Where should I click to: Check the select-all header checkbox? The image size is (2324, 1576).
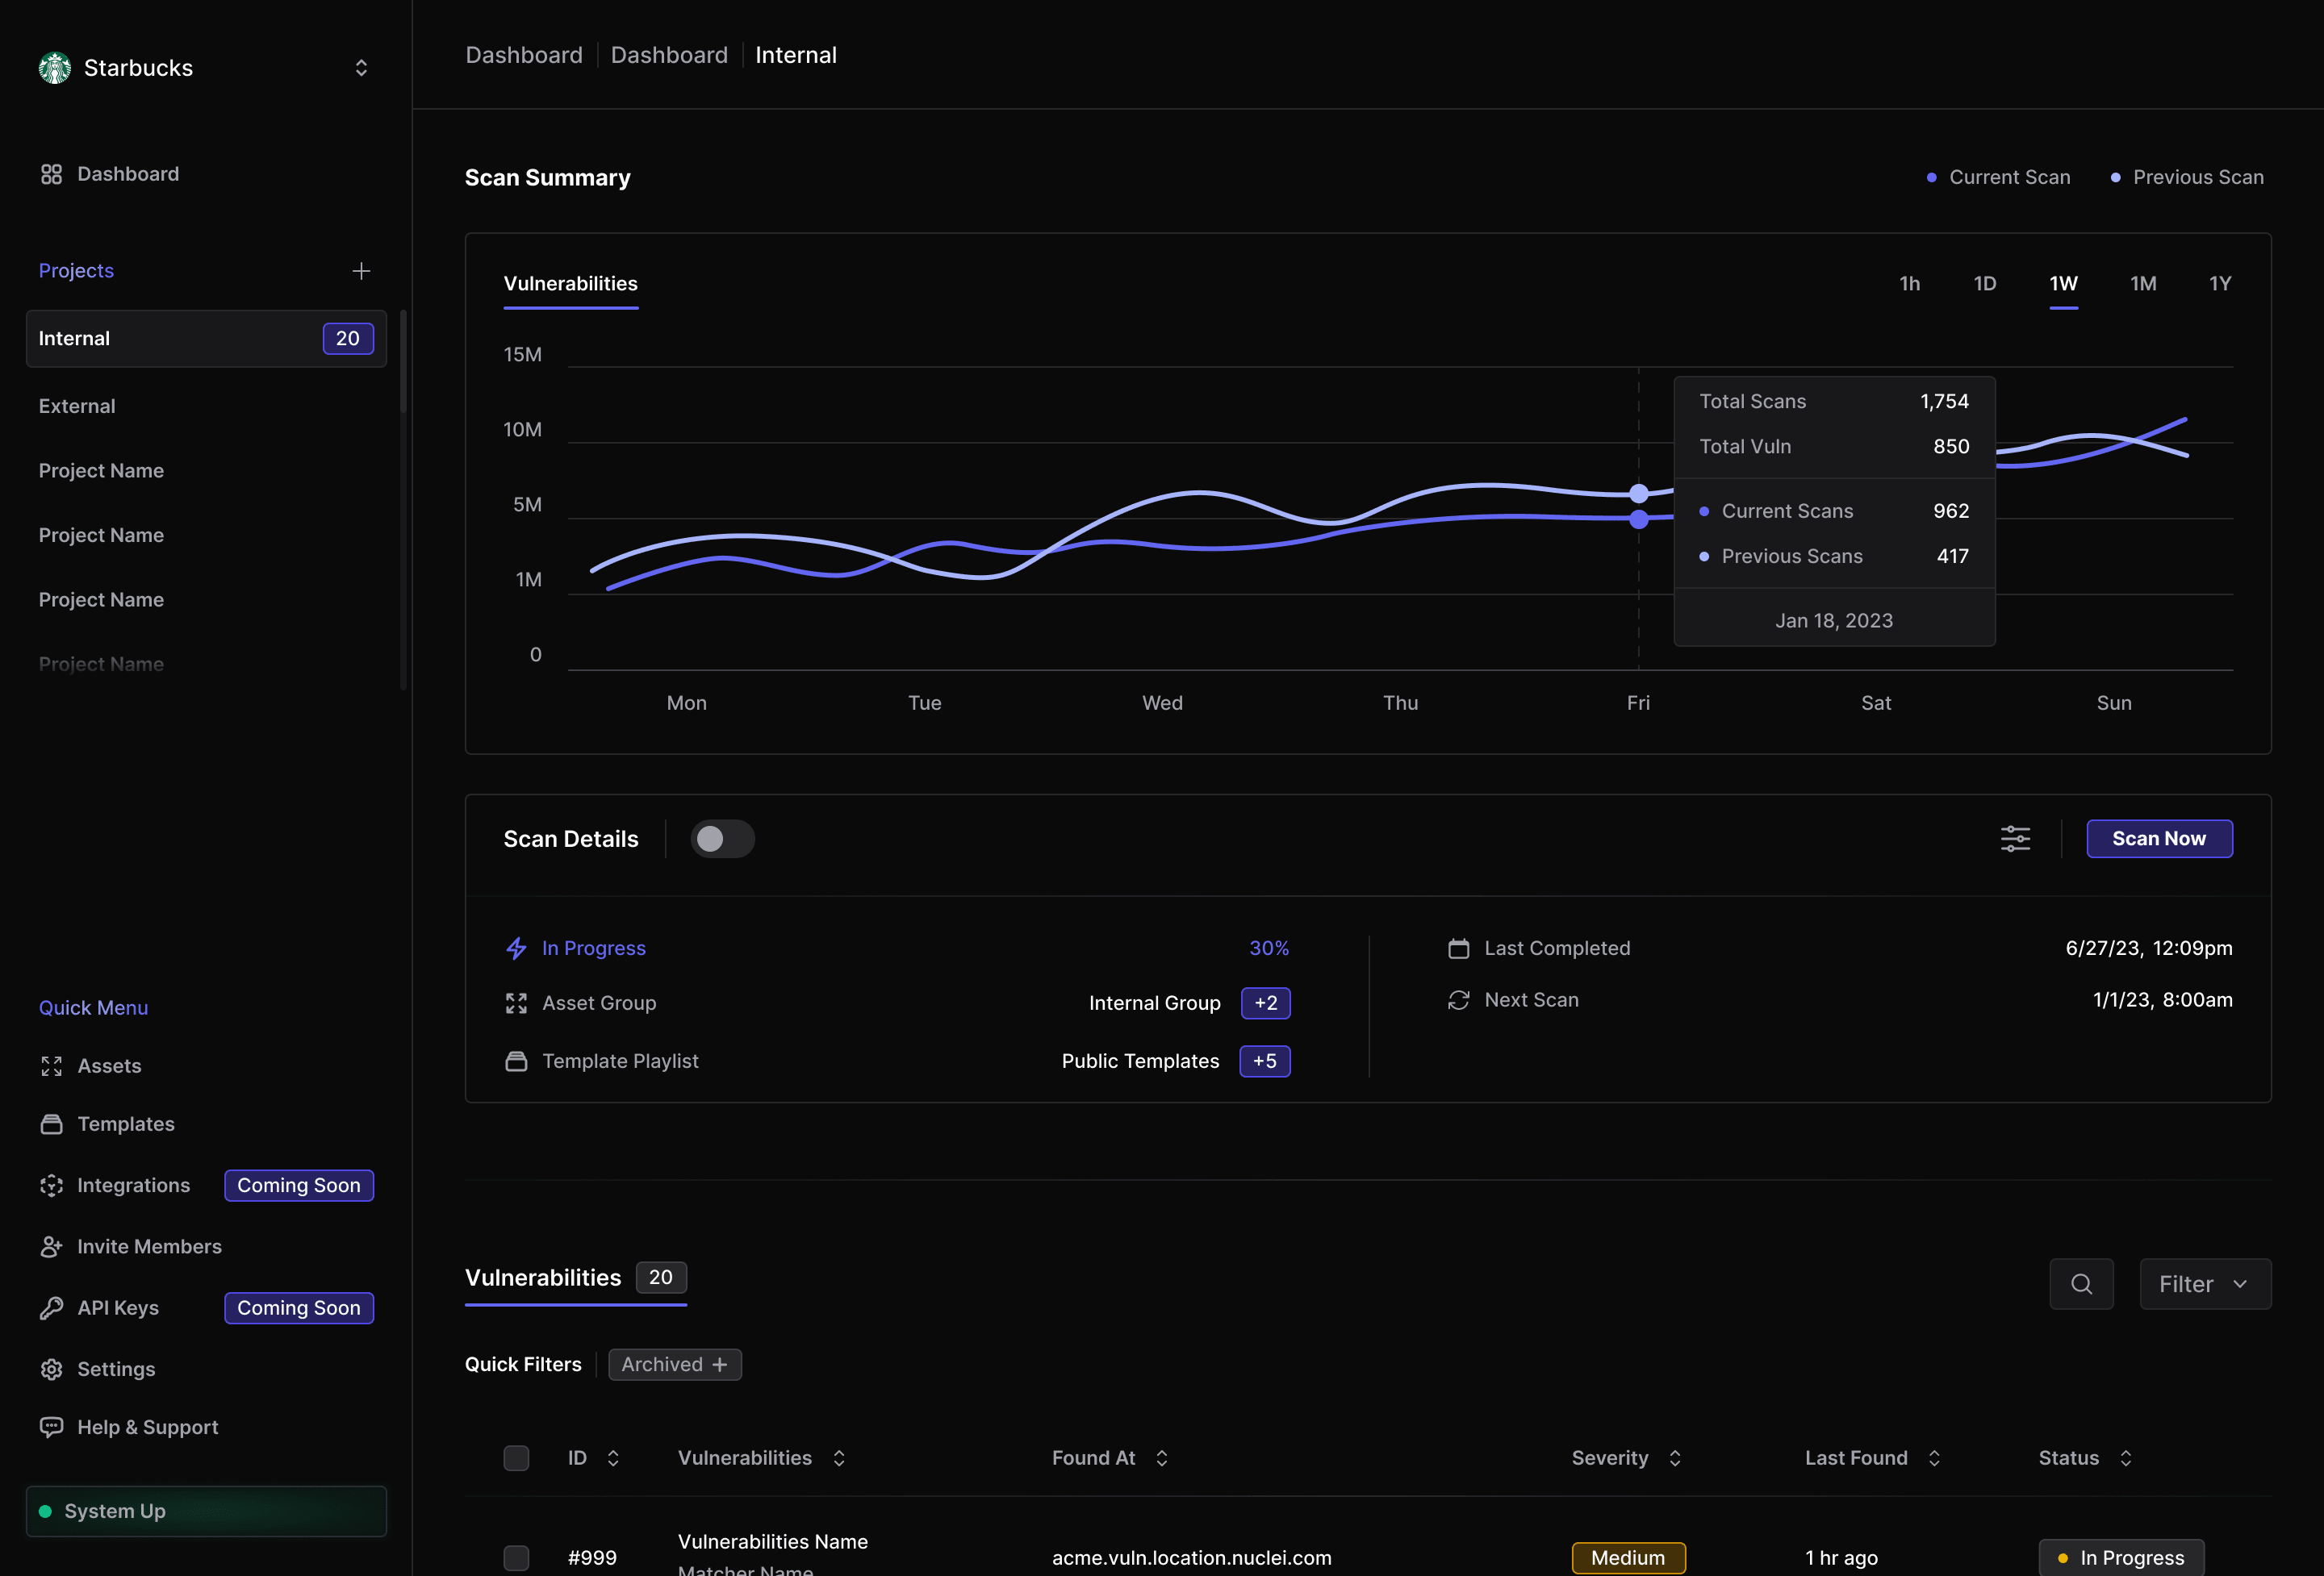[516, 1459]
